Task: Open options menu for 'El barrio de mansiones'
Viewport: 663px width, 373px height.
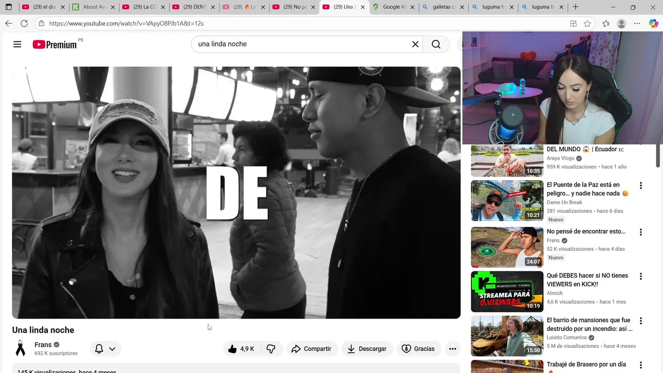Action: [x=641, y=321]
